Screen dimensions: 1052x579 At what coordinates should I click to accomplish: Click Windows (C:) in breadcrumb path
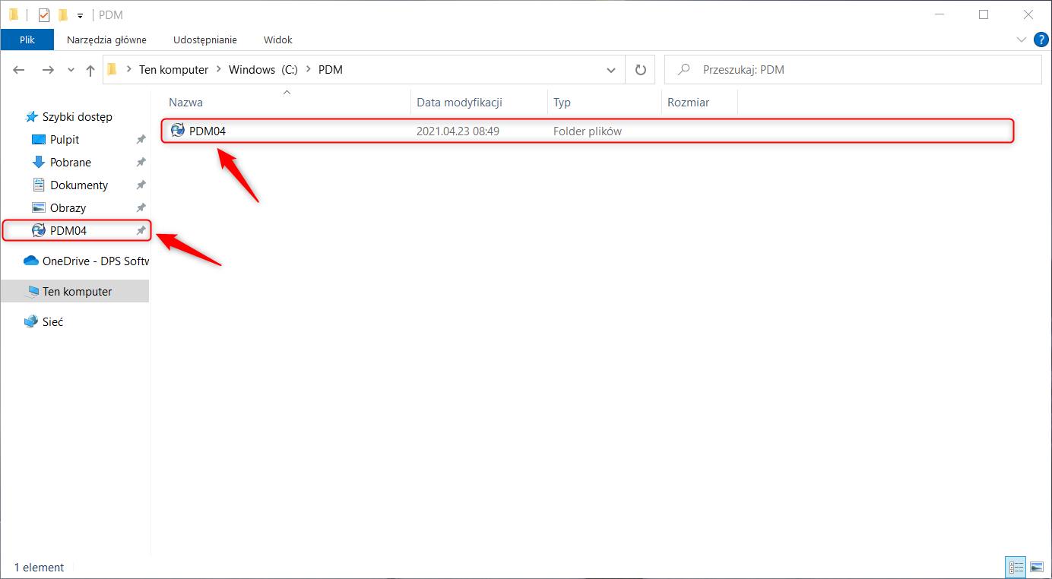[x=263, y=70]
